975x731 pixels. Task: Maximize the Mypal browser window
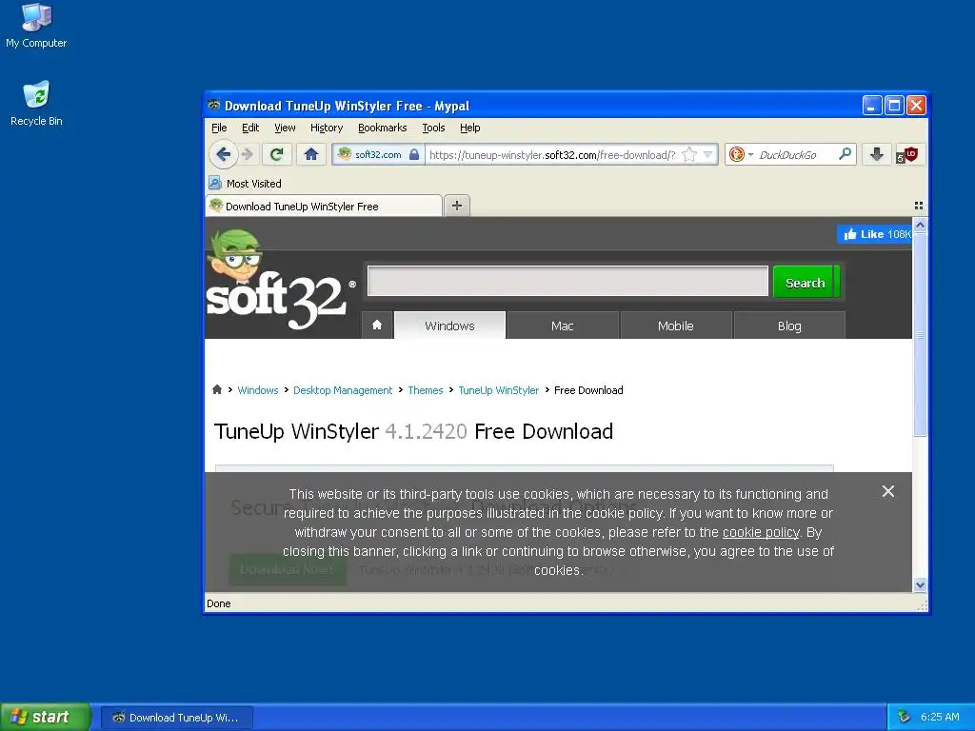[x=894, y=106]
